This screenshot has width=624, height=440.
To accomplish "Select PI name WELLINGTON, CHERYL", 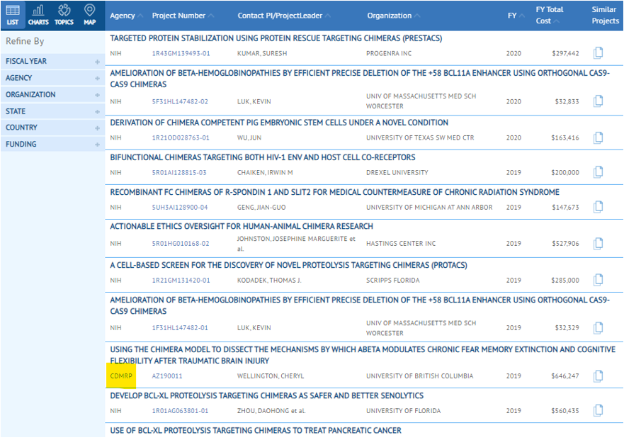I will pos(271,376).
